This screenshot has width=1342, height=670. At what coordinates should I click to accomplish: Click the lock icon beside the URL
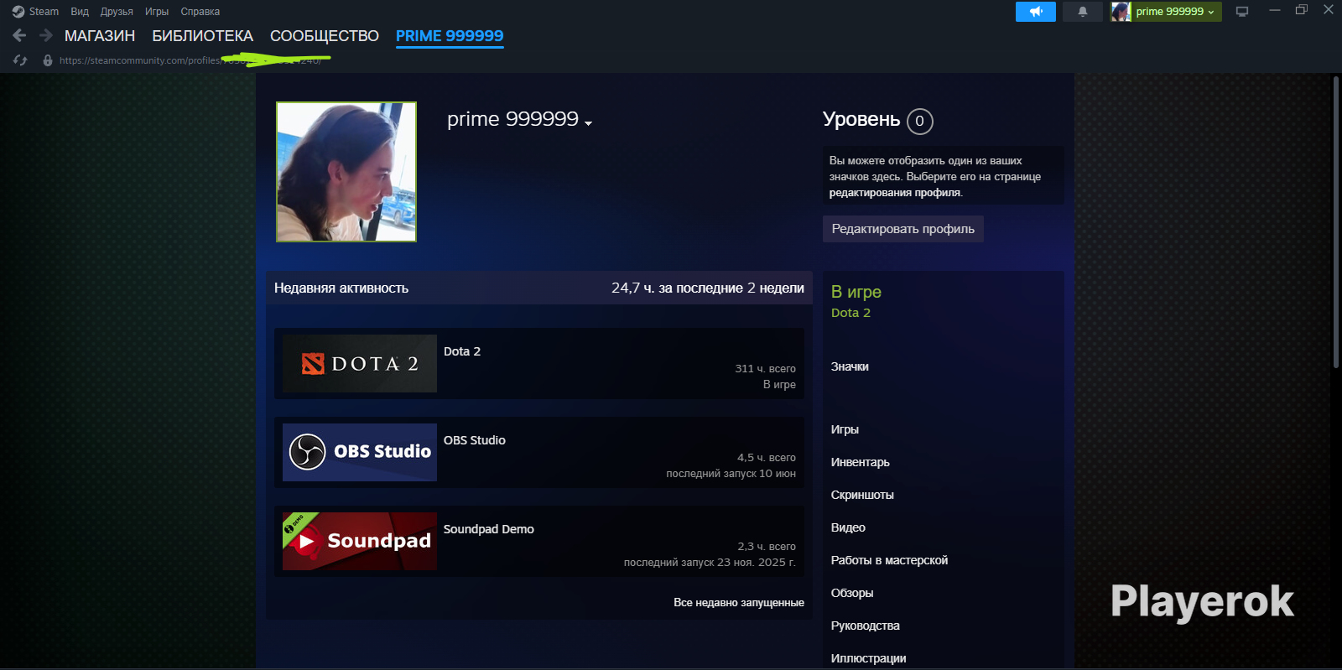(48, 60)
